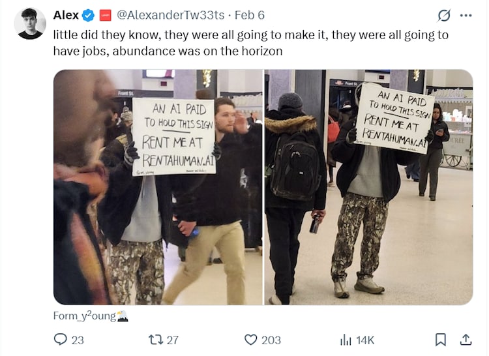489x356 pixels.
Task: Open the Form_y²oung photo credit link
Action: [x=91, y=316]
